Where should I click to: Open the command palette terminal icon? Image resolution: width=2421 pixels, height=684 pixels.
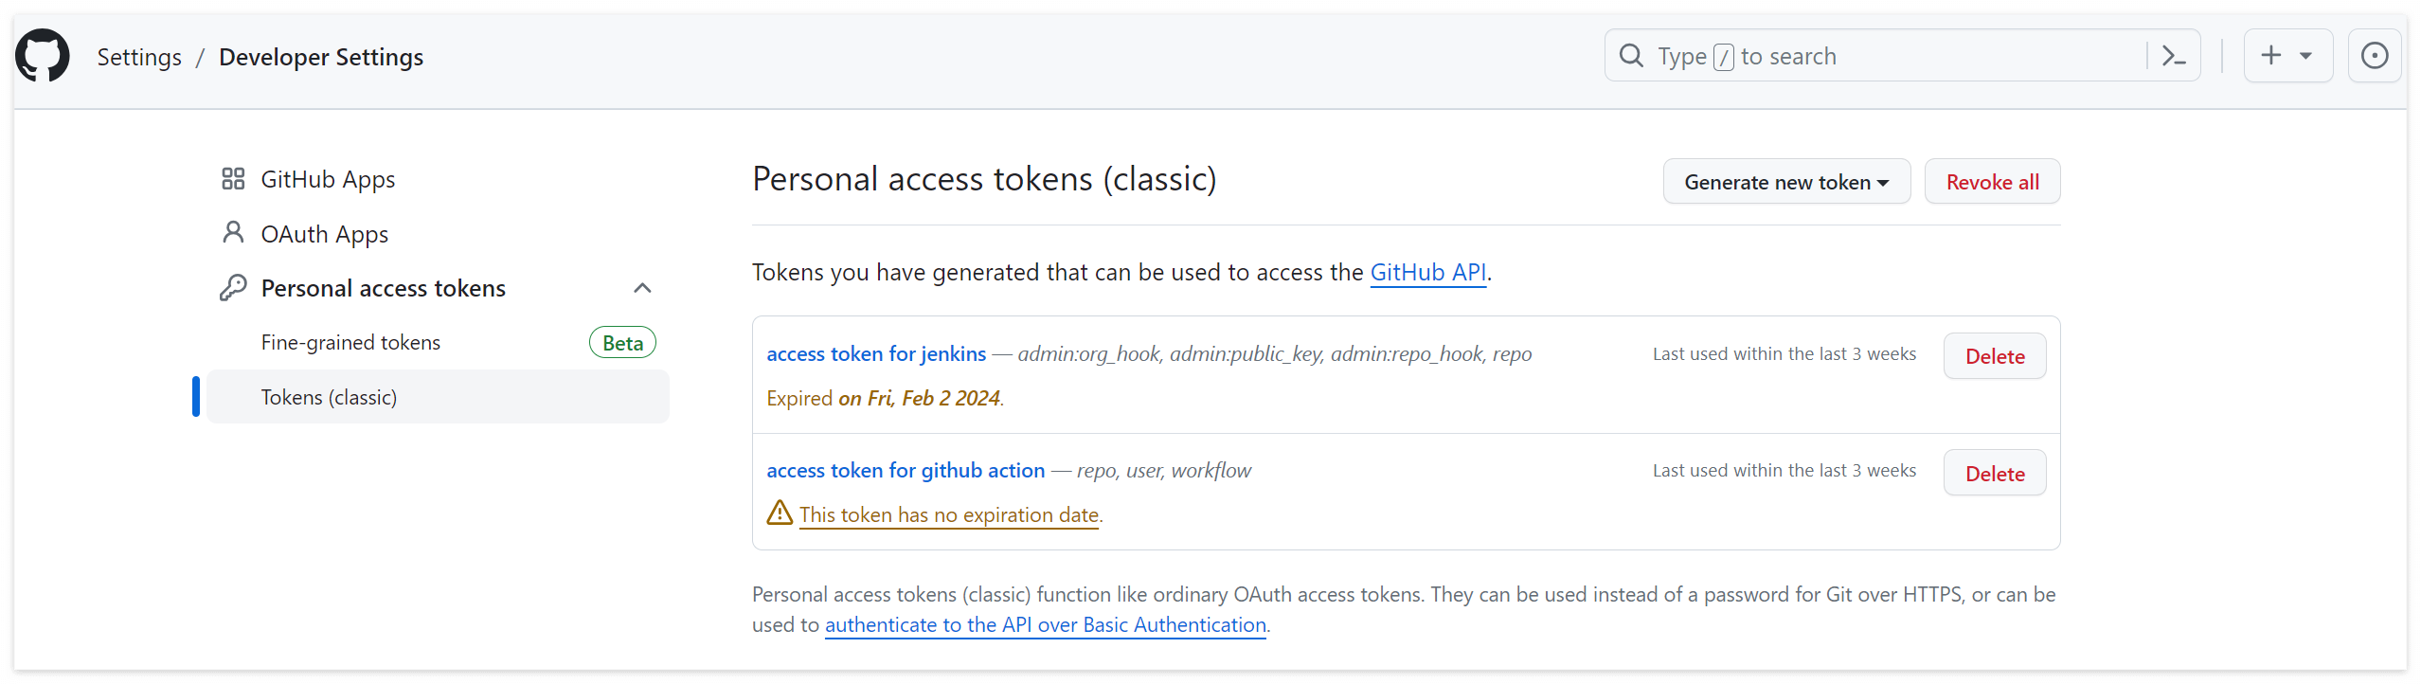click(x=2174, y=56)
